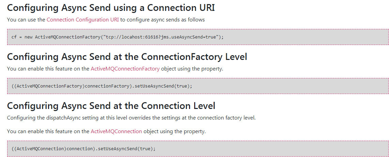Viewport: 389px width, 157px height.
Task: Click 'You can use the' text before the URI link
Action: point(26,20)
